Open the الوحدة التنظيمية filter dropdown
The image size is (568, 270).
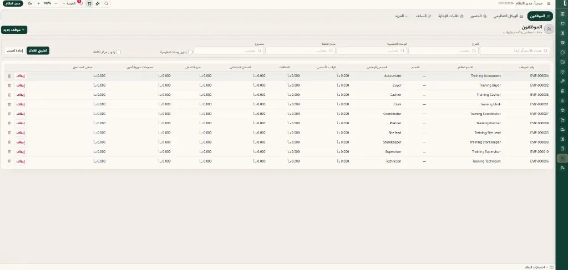click(372, 50)
